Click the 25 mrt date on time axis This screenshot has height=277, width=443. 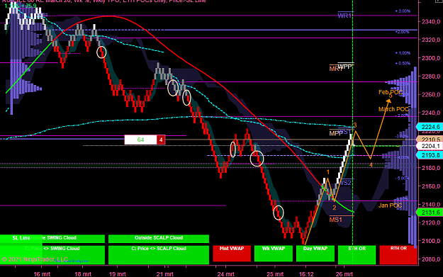[275, 274]
